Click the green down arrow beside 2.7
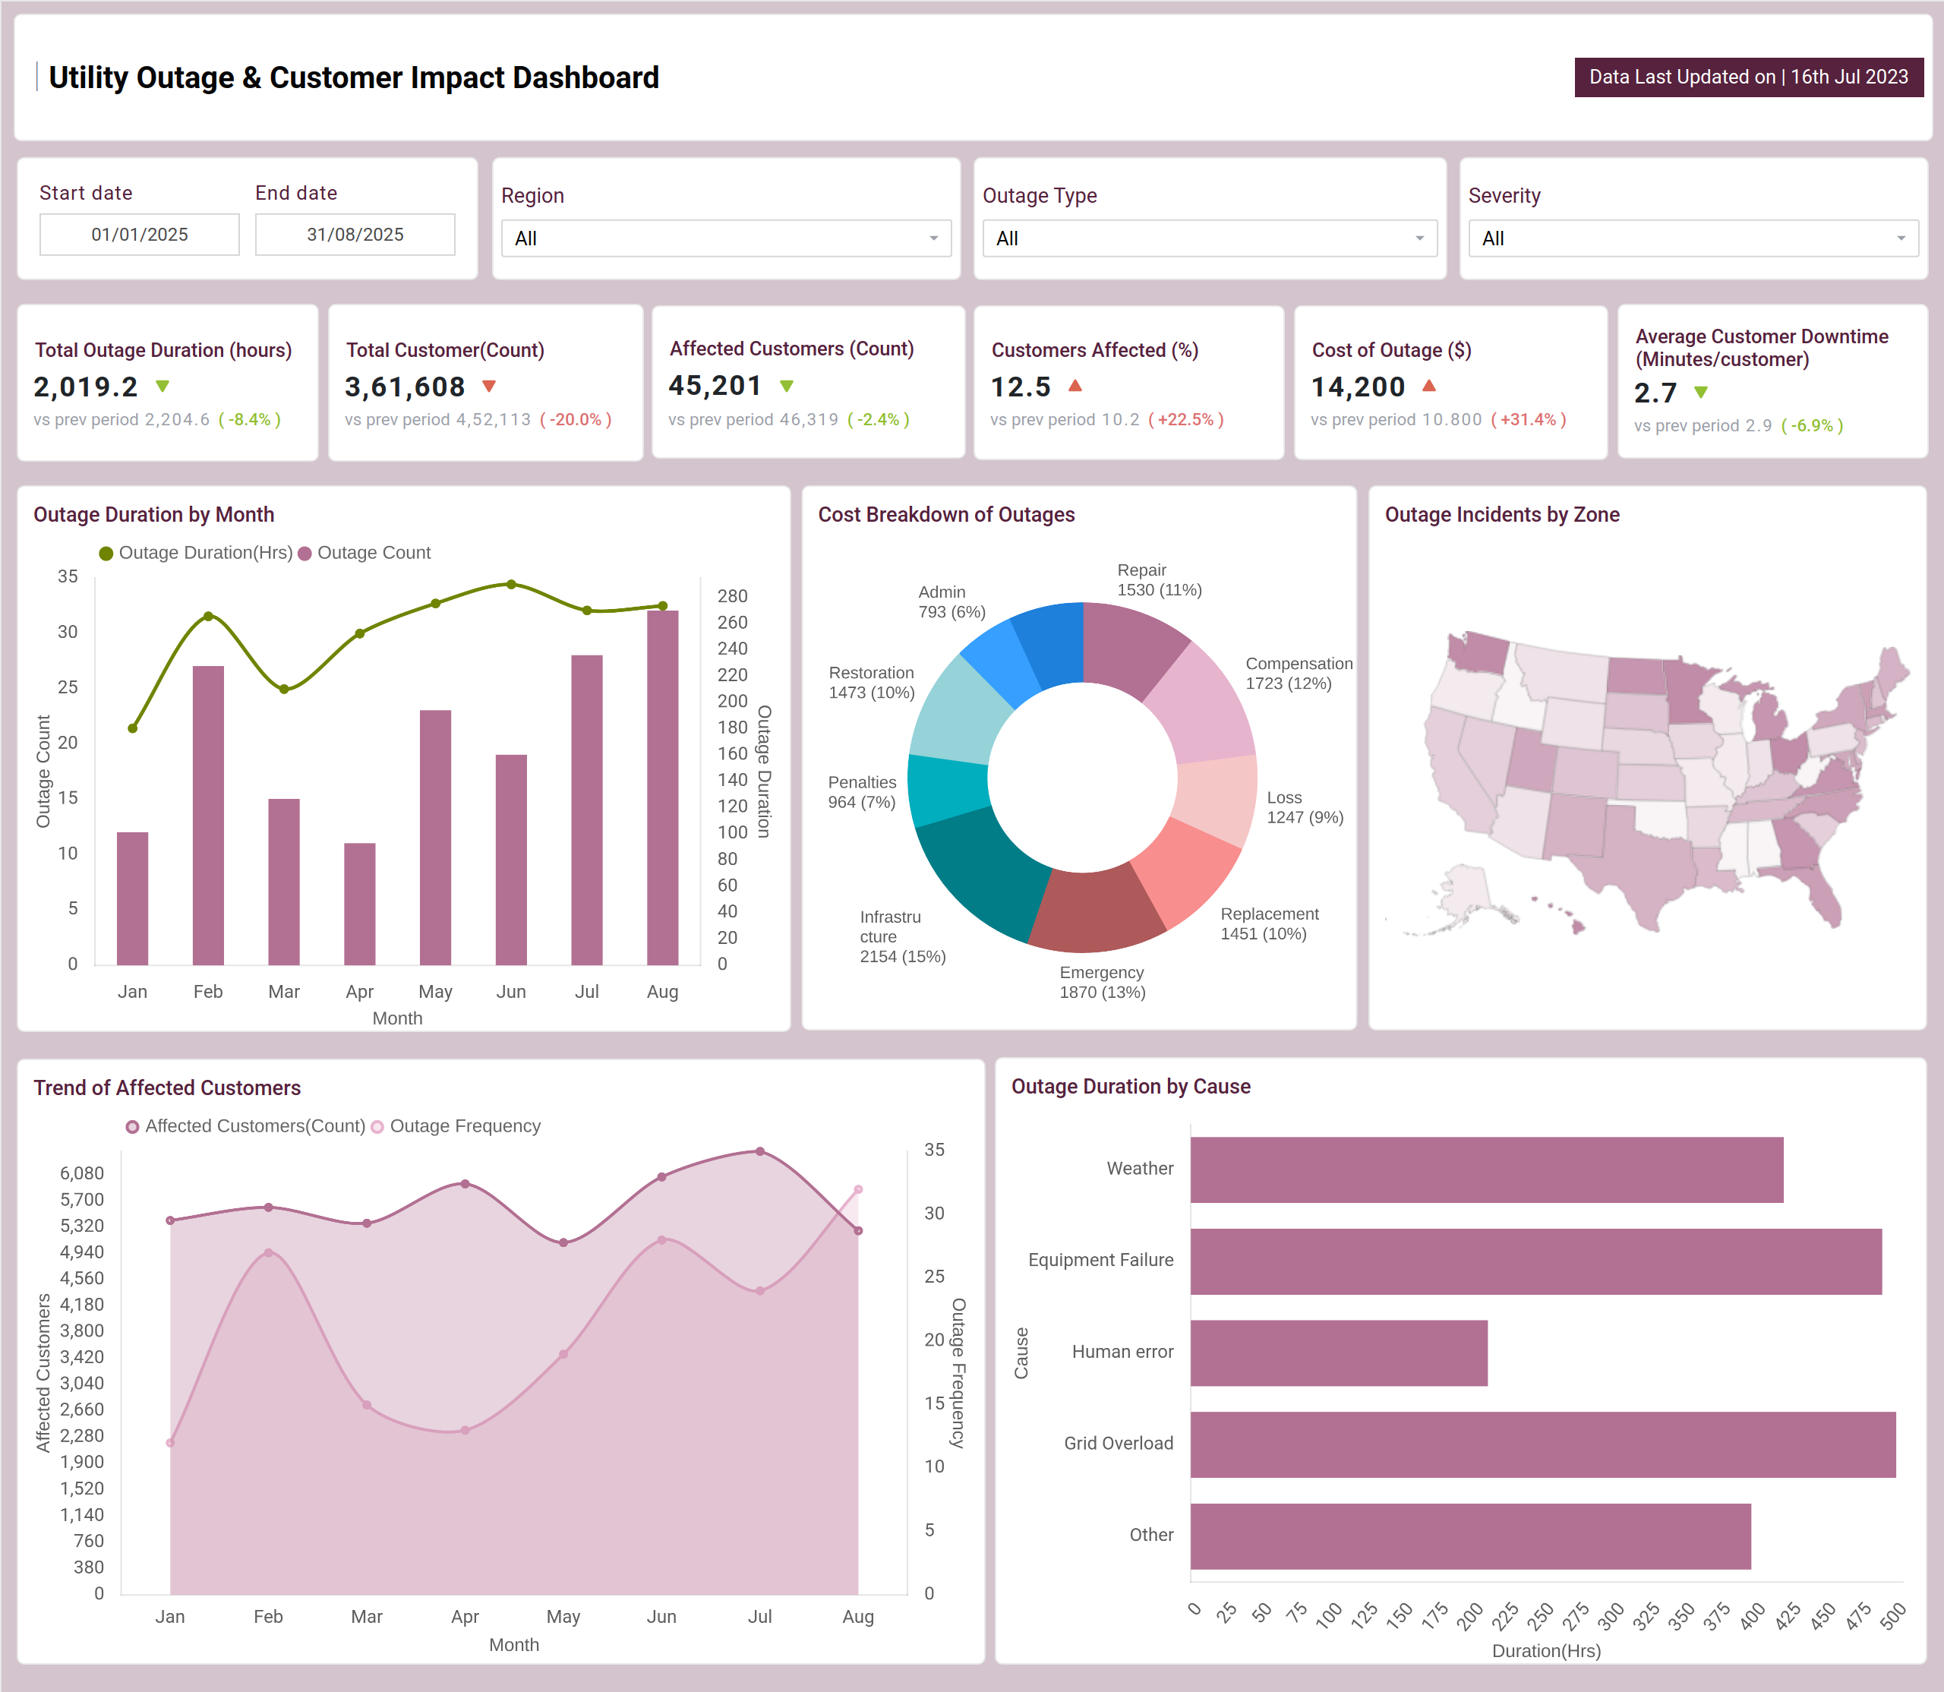Viewport: 1944px width, 1692px height. tap(1700, 392)
